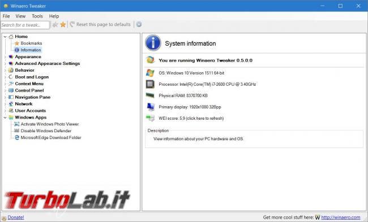
Task: Click the processor chip icon
Action: [150, 84]
